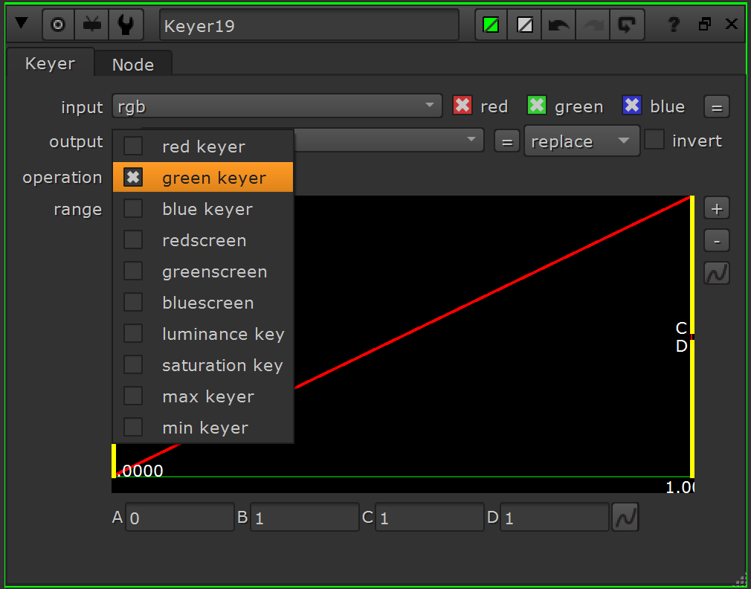Screen dimensions: 751x589
Task: Click the TV-shaped viewer icon in the header
Action: (92, 25)
